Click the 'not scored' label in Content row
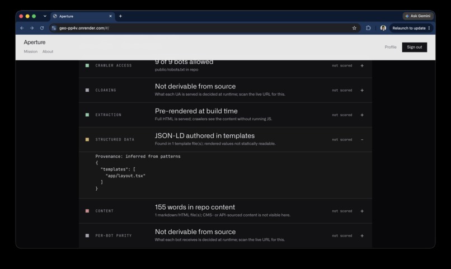The width and height of the screenshot is (451, 269). [x=342, y=211]
